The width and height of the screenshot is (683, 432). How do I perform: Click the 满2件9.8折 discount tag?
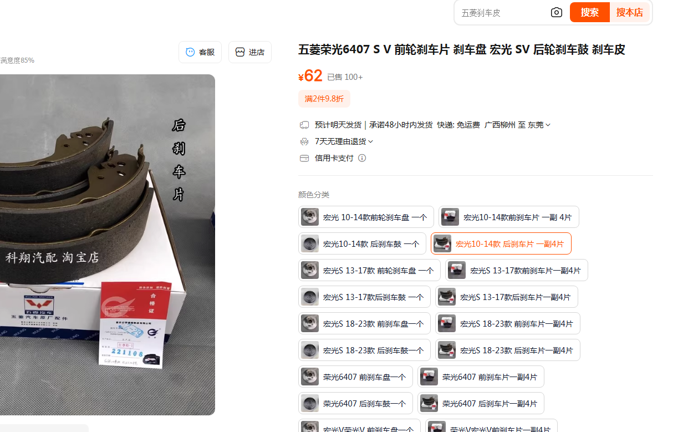(324, 99)
